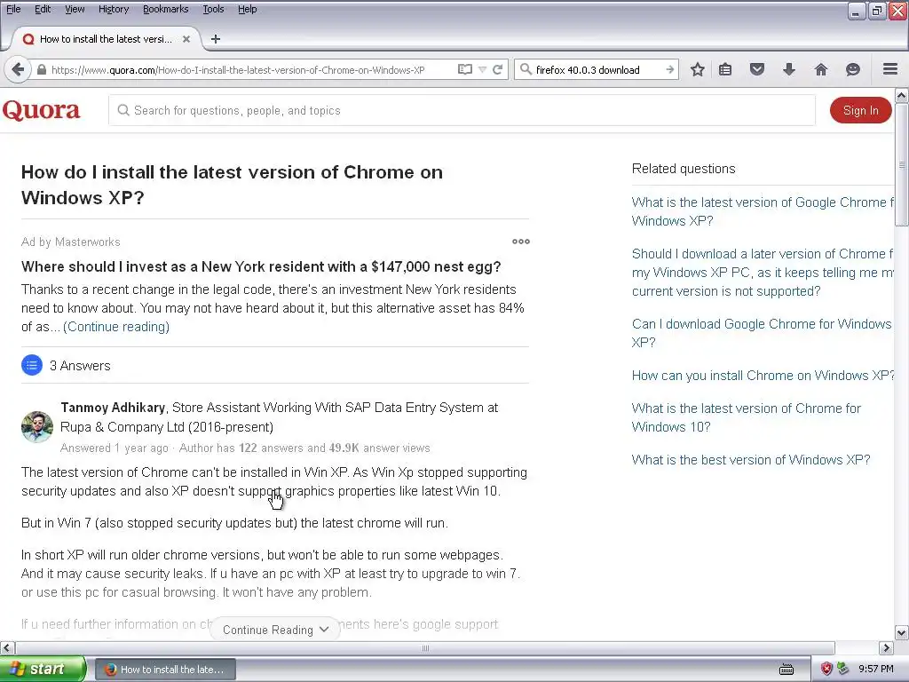Click the search magnifier icon in Firefox search box

(526, 69)
